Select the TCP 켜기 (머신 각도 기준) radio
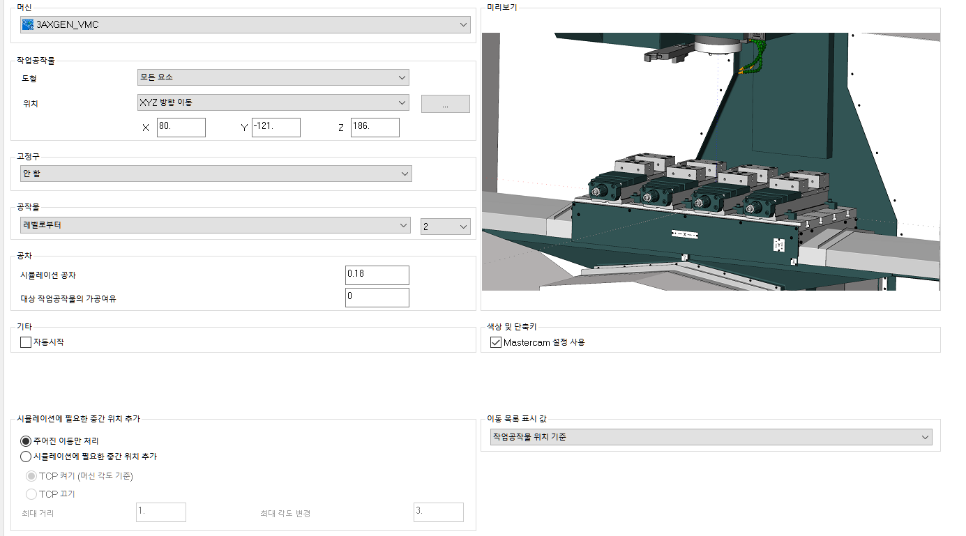 point(31,476)
